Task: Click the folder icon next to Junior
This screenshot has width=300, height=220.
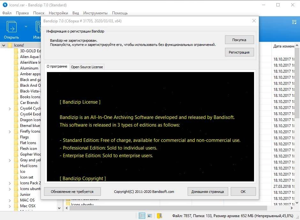Action: pyautogui.click(x=16, y=194)
